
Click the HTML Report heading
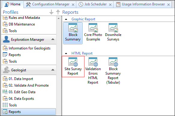[82, 53]
